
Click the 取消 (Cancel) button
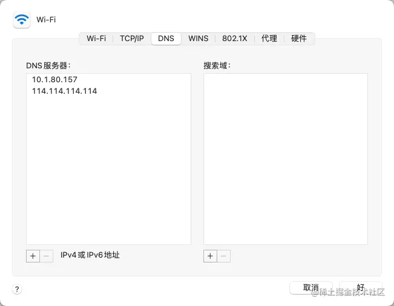point(311,288)
